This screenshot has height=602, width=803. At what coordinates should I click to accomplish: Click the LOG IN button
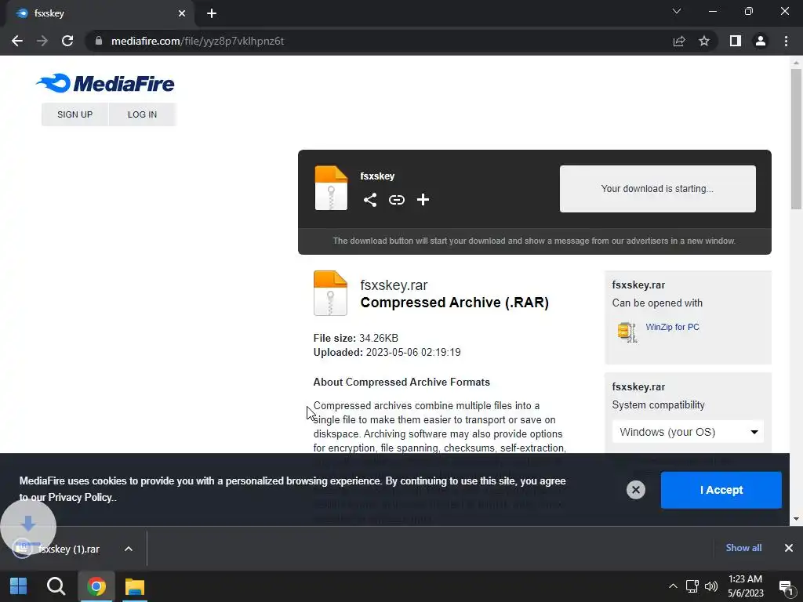[143, 114]
